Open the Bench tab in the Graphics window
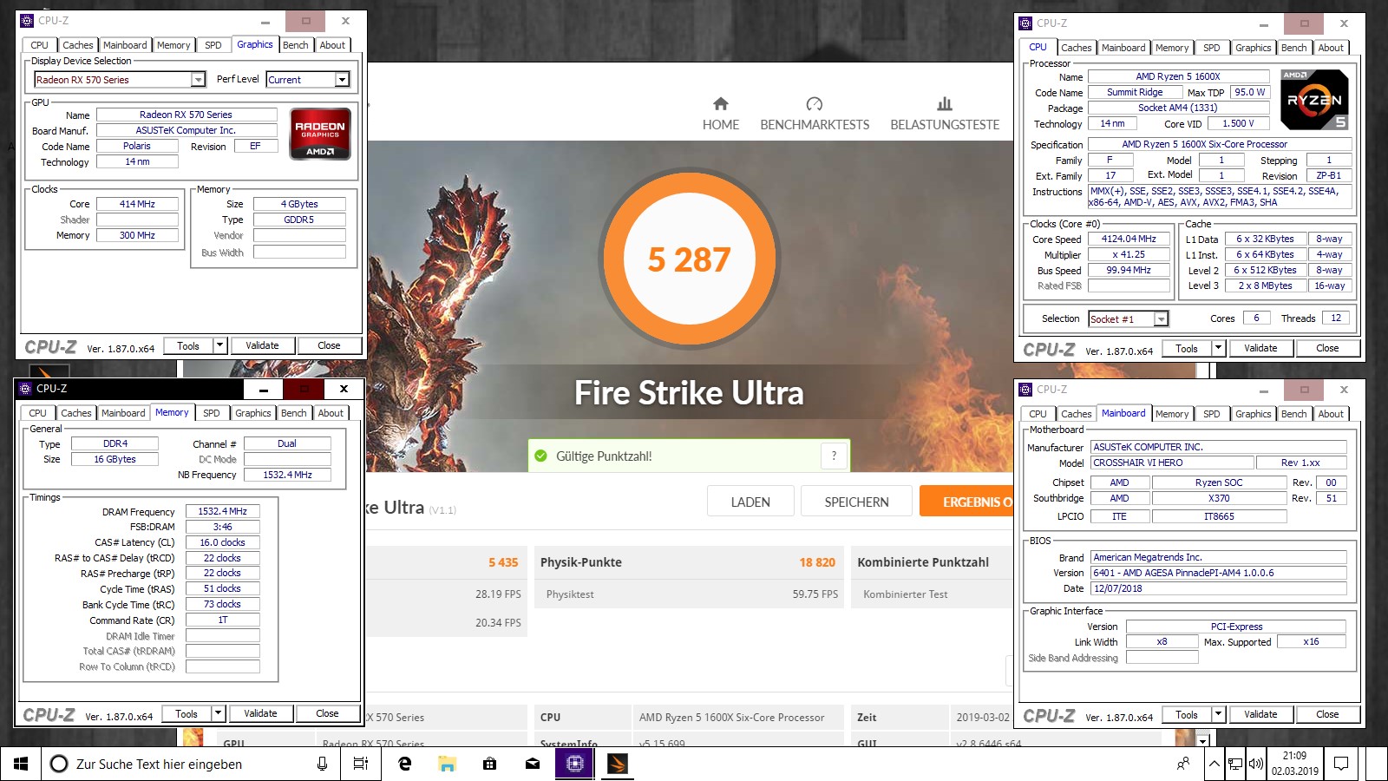Viewport: 1388px width, 781px height. (296, 45)
